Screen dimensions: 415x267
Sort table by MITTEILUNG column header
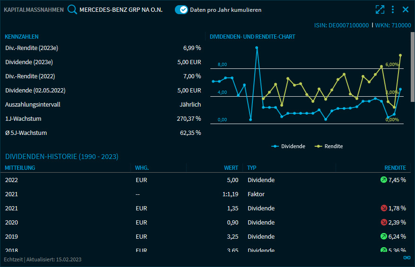(x=20, y=167)
